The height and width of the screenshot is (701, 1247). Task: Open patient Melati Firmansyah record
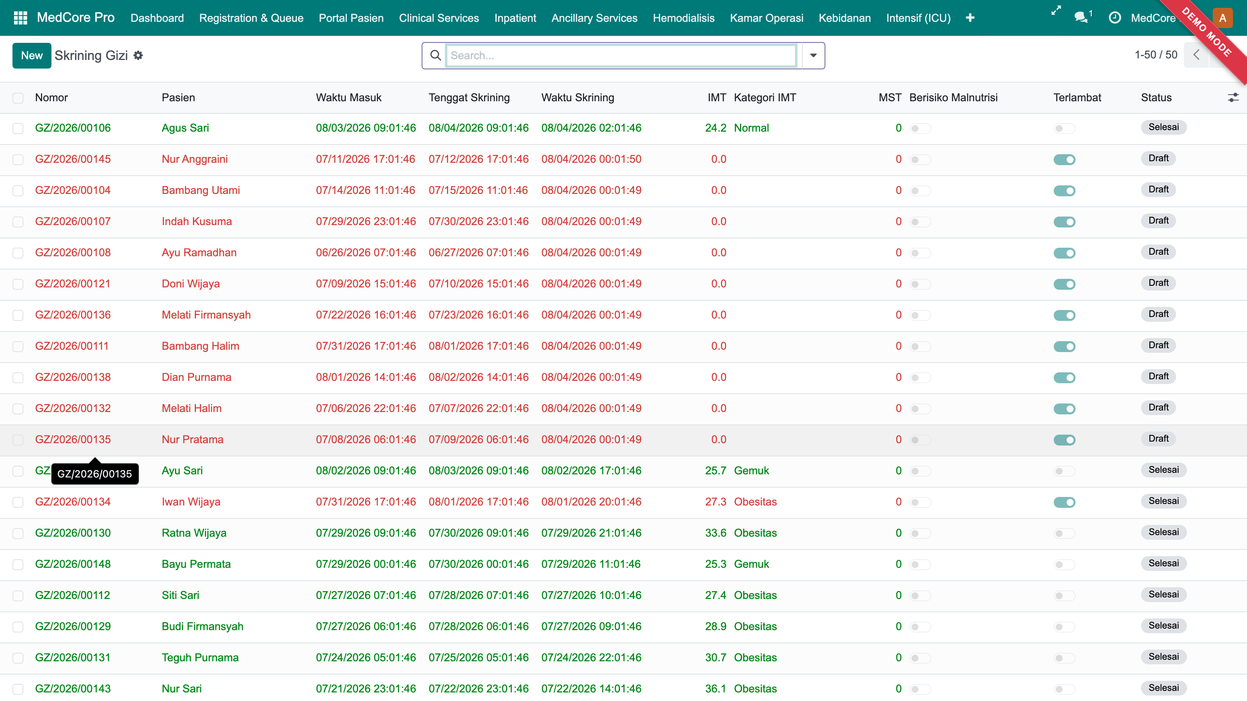click(206, 315)
